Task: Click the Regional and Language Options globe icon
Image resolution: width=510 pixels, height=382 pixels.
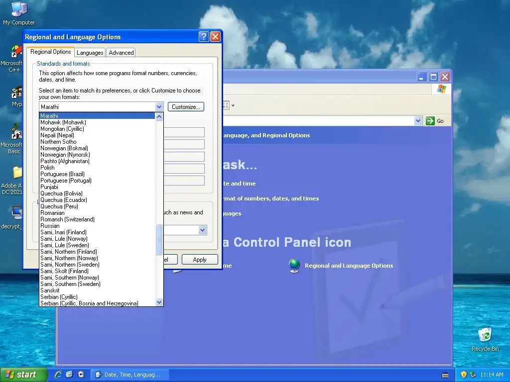Action: [294, 266]
